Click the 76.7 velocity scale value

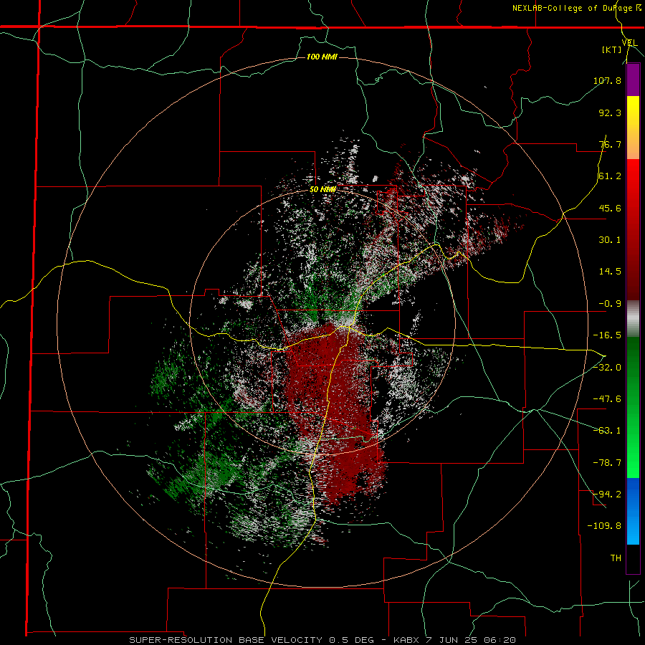tap(610, 144)
